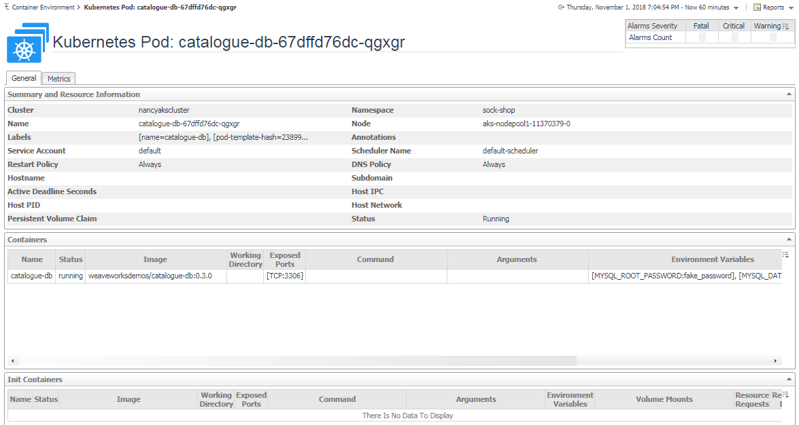Click weaveworksdemos/catalogue-db:0.3.0 image cell
Screen dimensions: 799x425
[155, 276]
